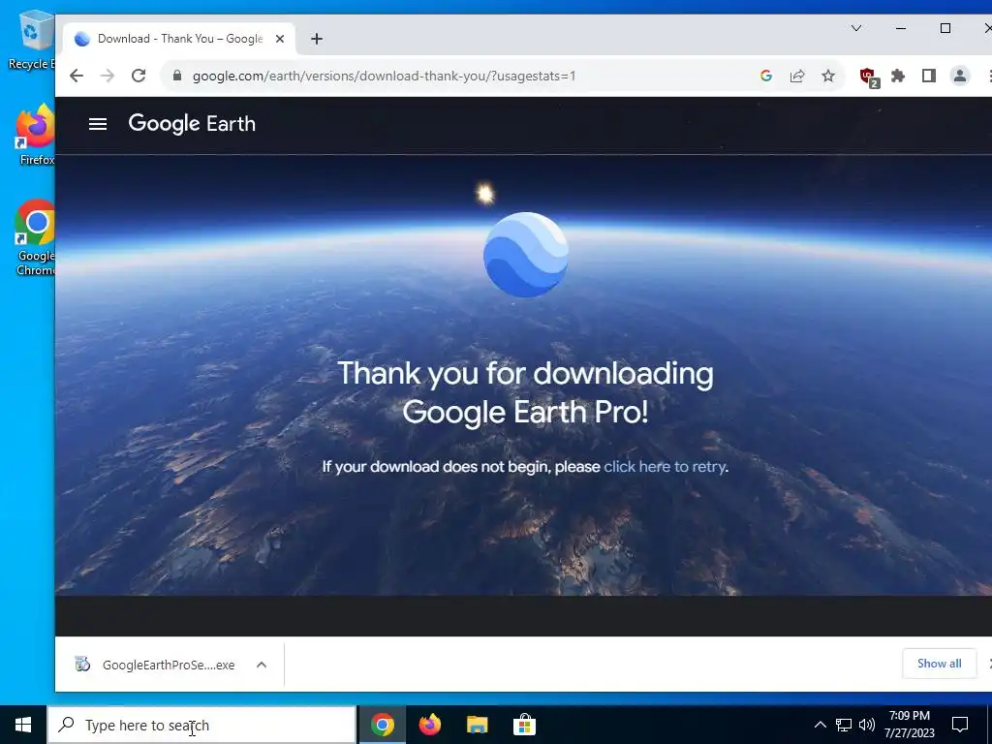The image size is (992, 744).
Task: Open the Windows Start menu
Action: coord(23,725)
